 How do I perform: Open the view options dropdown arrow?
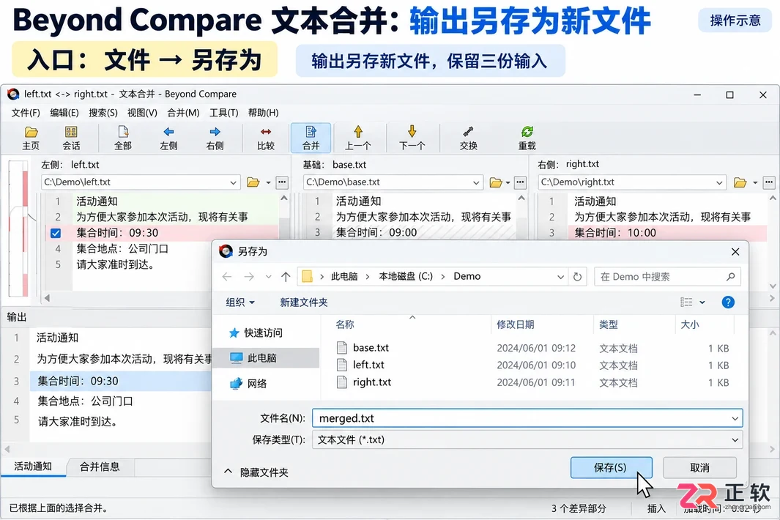[702, 302]
